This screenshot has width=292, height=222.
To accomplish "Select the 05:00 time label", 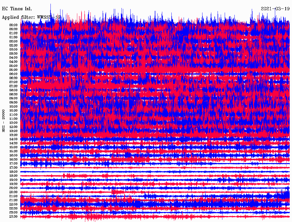I will 13,66.
